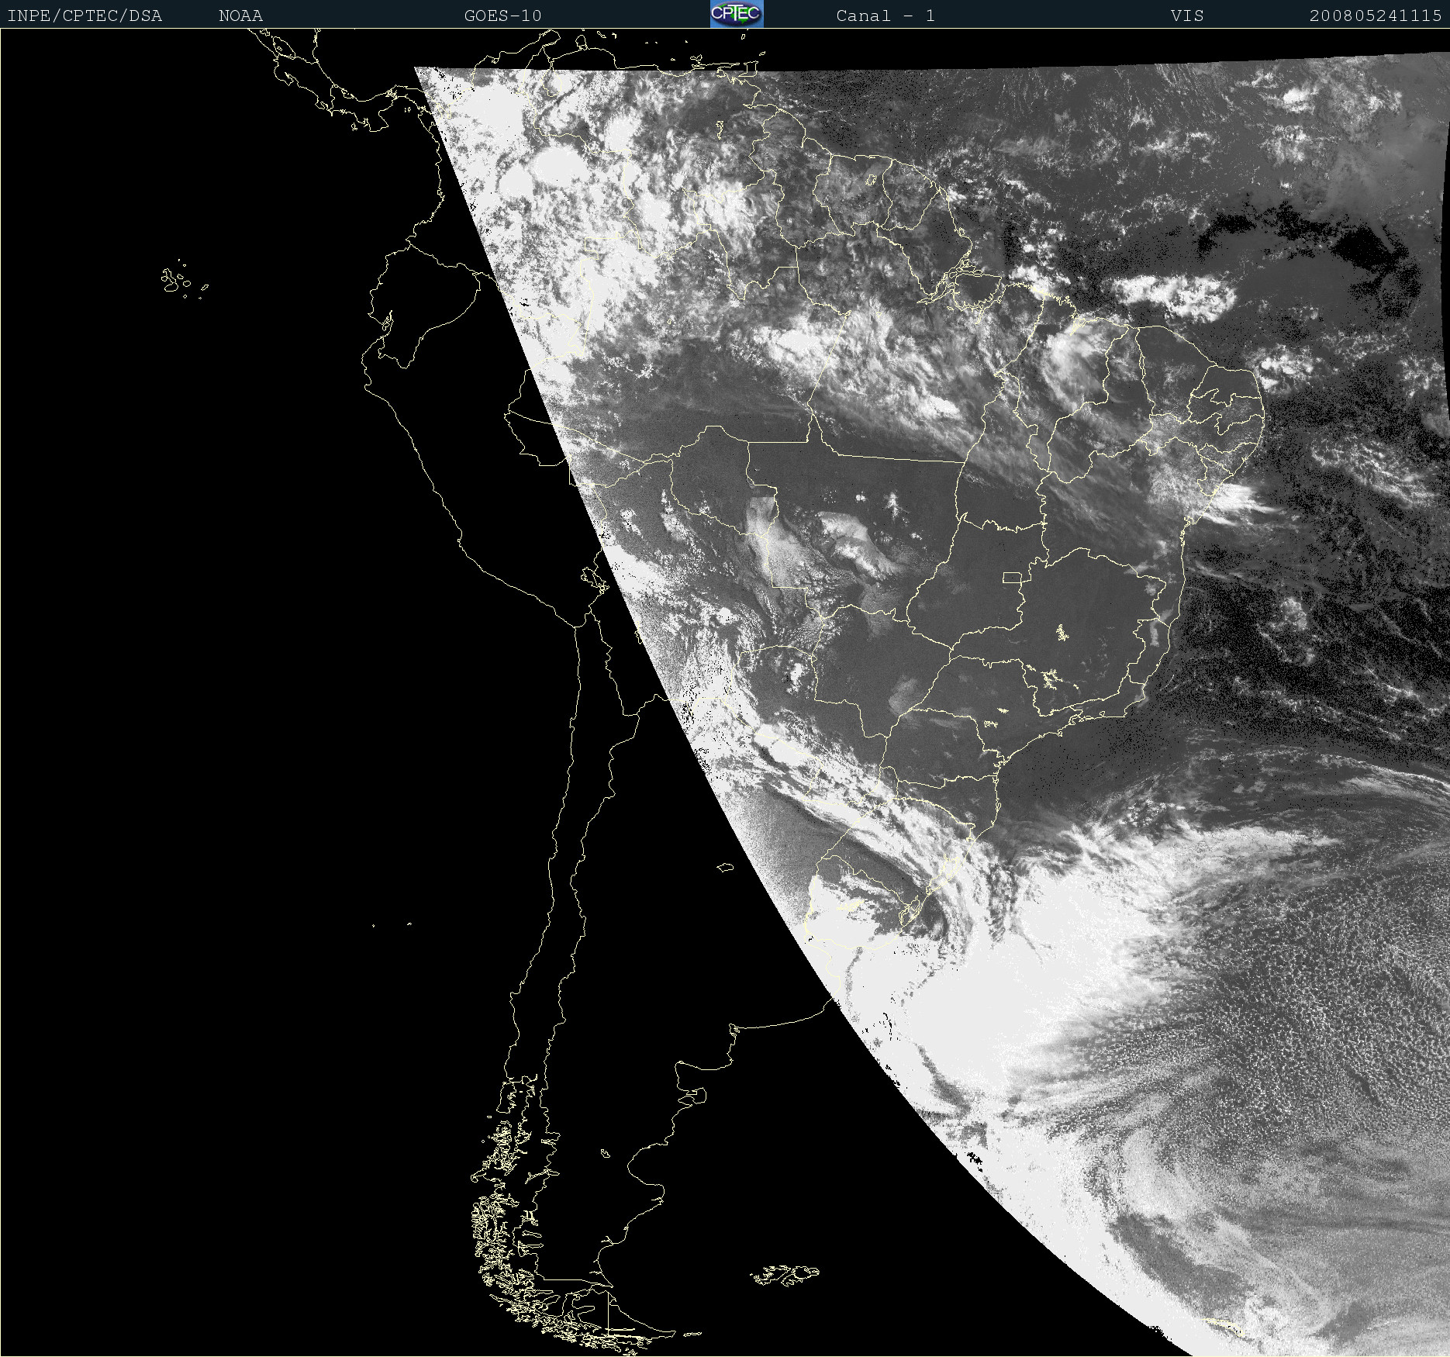
Task: Click the NOAA label in the header
Action: [240, 16]
